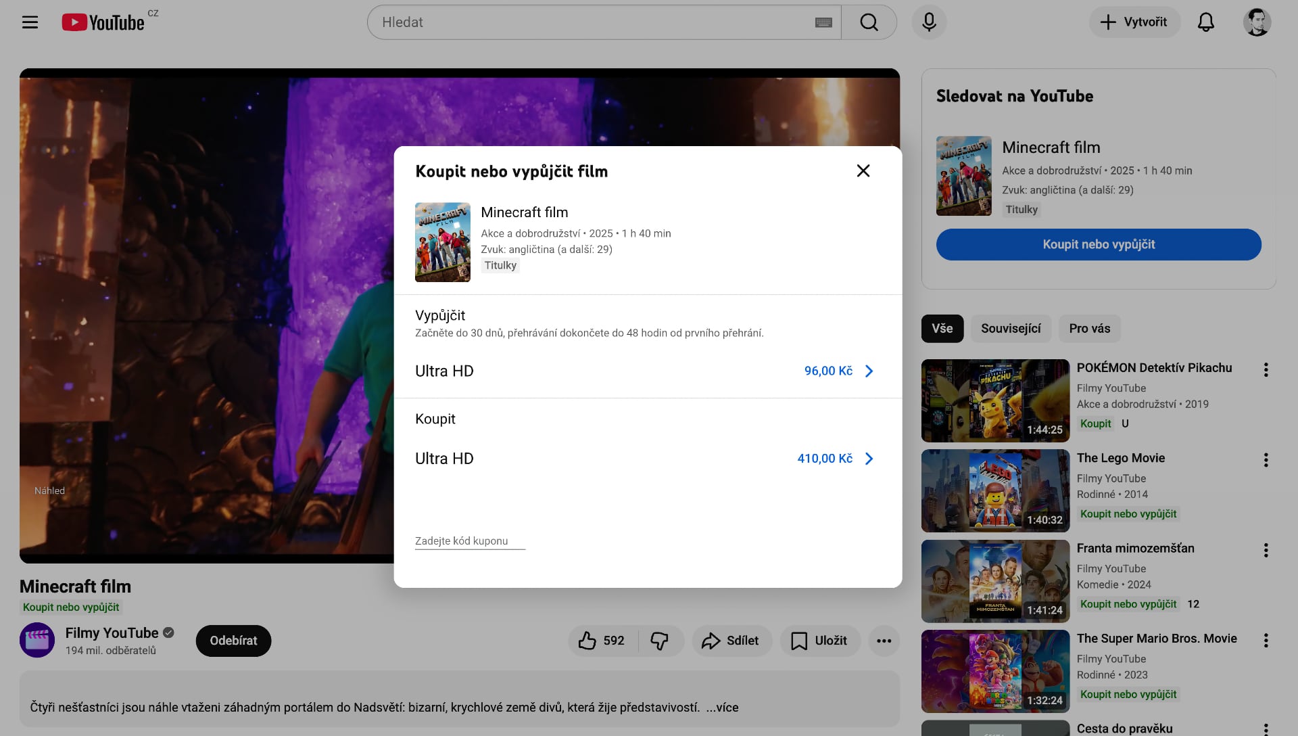
Task: Open the Sdílet share option
Action: pos(732,641)
